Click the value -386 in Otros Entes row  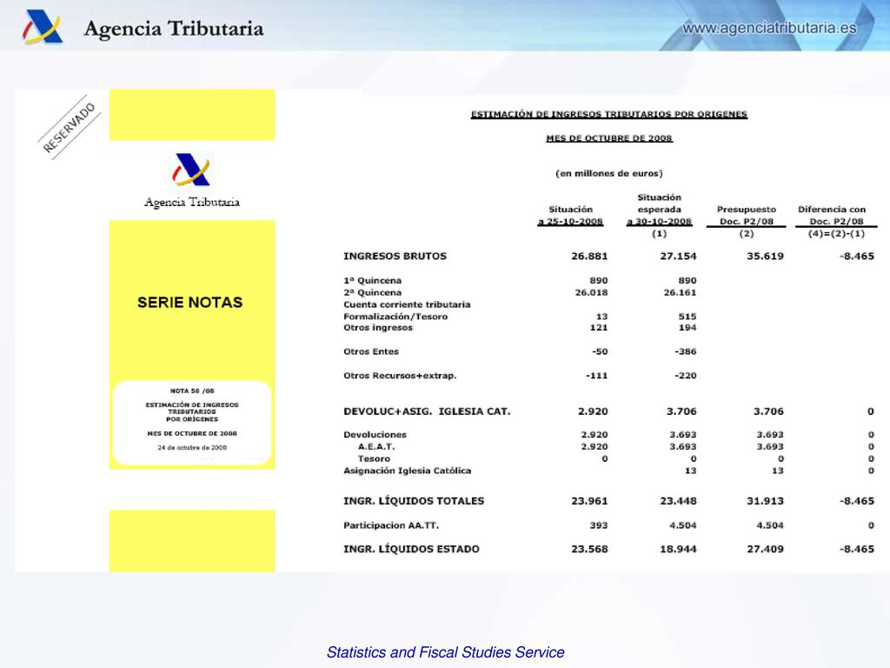(686, 351)
